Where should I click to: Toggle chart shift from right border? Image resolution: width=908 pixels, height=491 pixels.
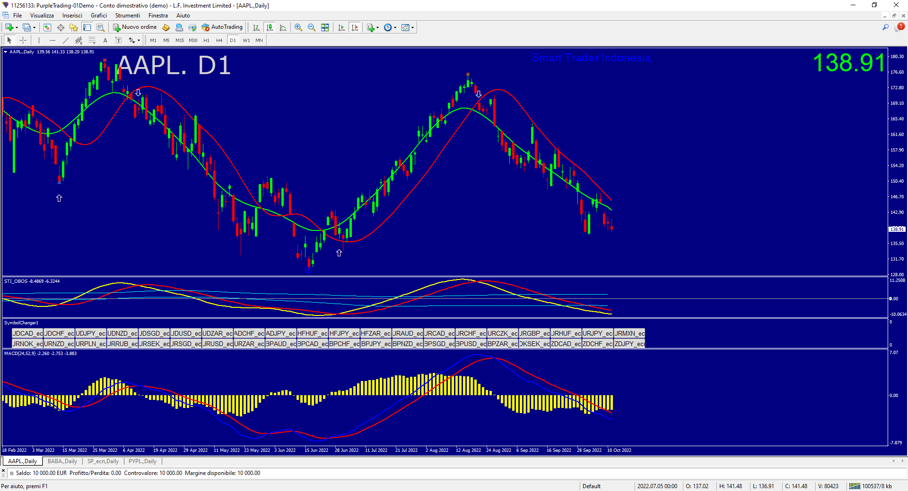(355, 27)
